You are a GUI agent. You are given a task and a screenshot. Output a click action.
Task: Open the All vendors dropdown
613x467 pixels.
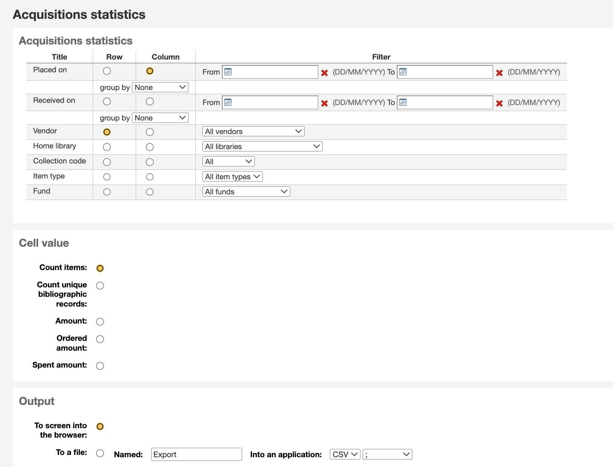(253, 131)
